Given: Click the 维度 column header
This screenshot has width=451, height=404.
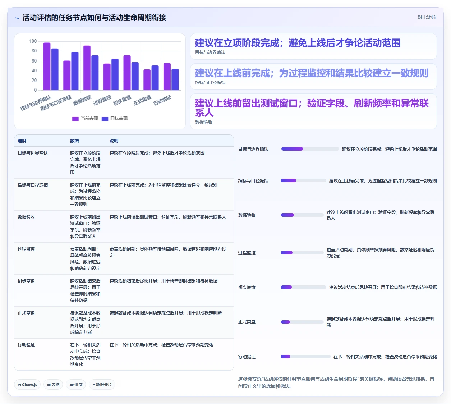Looking at the screenshot, I should [x=22, y=141].
